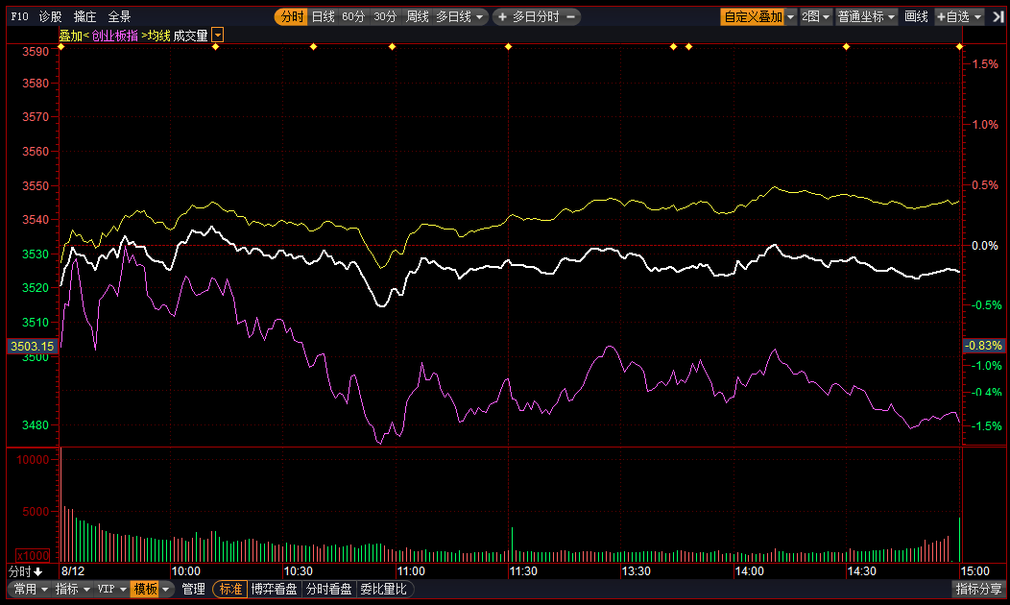Select the 委比量比 template
This screenshot has width=1010, height=605.
[x=384, y=589]
